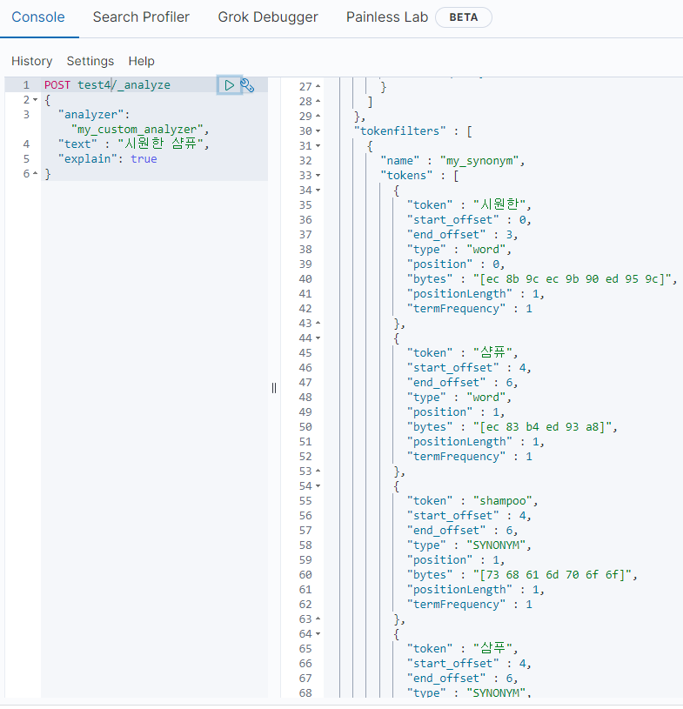Click the green send request play icon
Viewport: 683px width, 709px height.
pos(229,85)
